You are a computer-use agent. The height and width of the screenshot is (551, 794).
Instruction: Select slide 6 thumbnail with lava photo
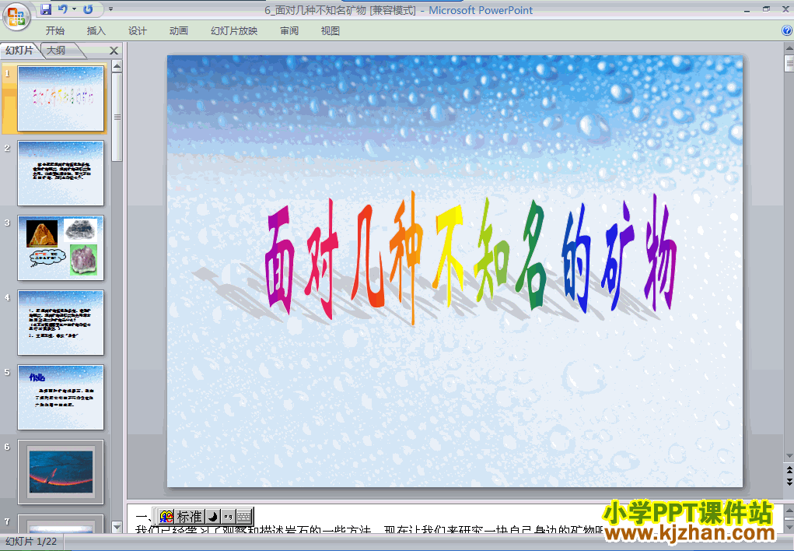[x=61, y=472]
